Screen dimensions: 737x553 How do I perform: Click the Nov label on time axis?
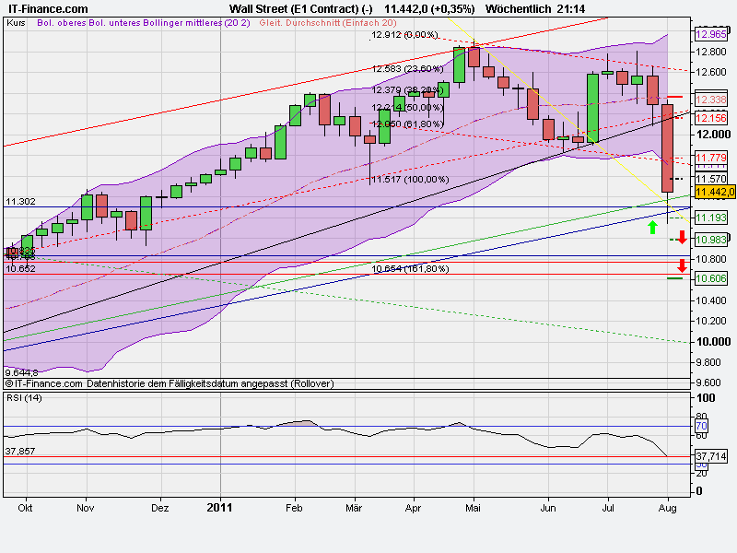pyautogui.click(x=85, y=509)
